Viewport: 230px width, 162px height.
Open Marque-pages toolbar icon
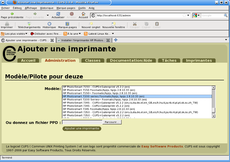point(67,24)
